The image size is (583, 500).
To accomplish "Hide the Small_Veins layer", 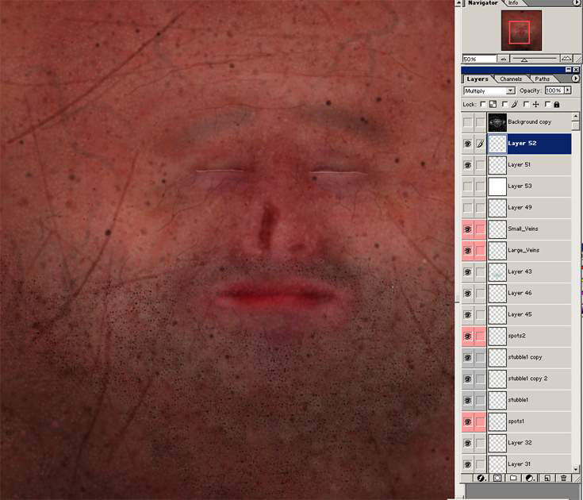I will [x=468, y=229].
